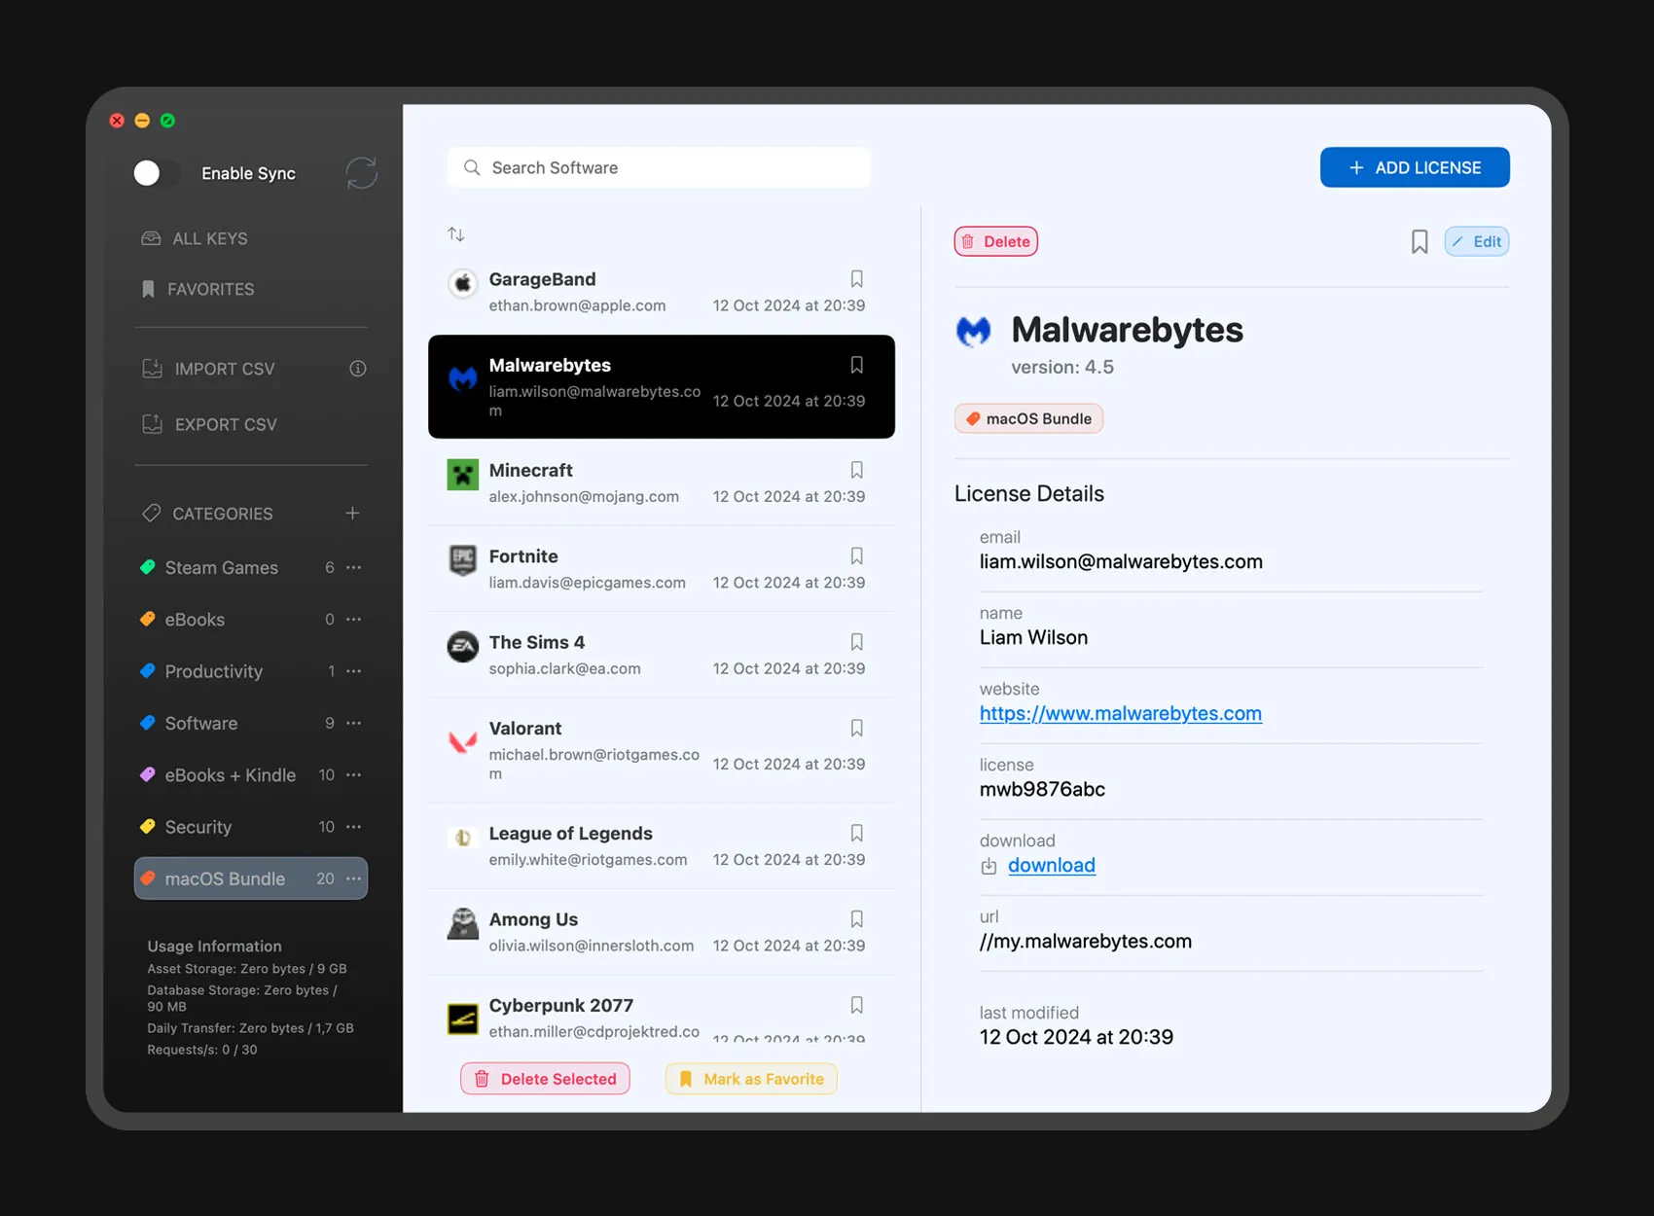Open Software category options menu
The height and width of the screenshot is (1216, 1654).
pos(354,723)
